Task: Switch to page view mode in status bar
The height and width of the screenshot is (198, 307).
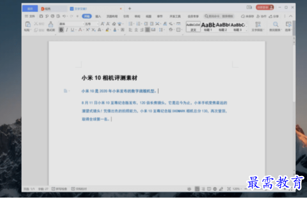Action: click(x=197, y=189)
